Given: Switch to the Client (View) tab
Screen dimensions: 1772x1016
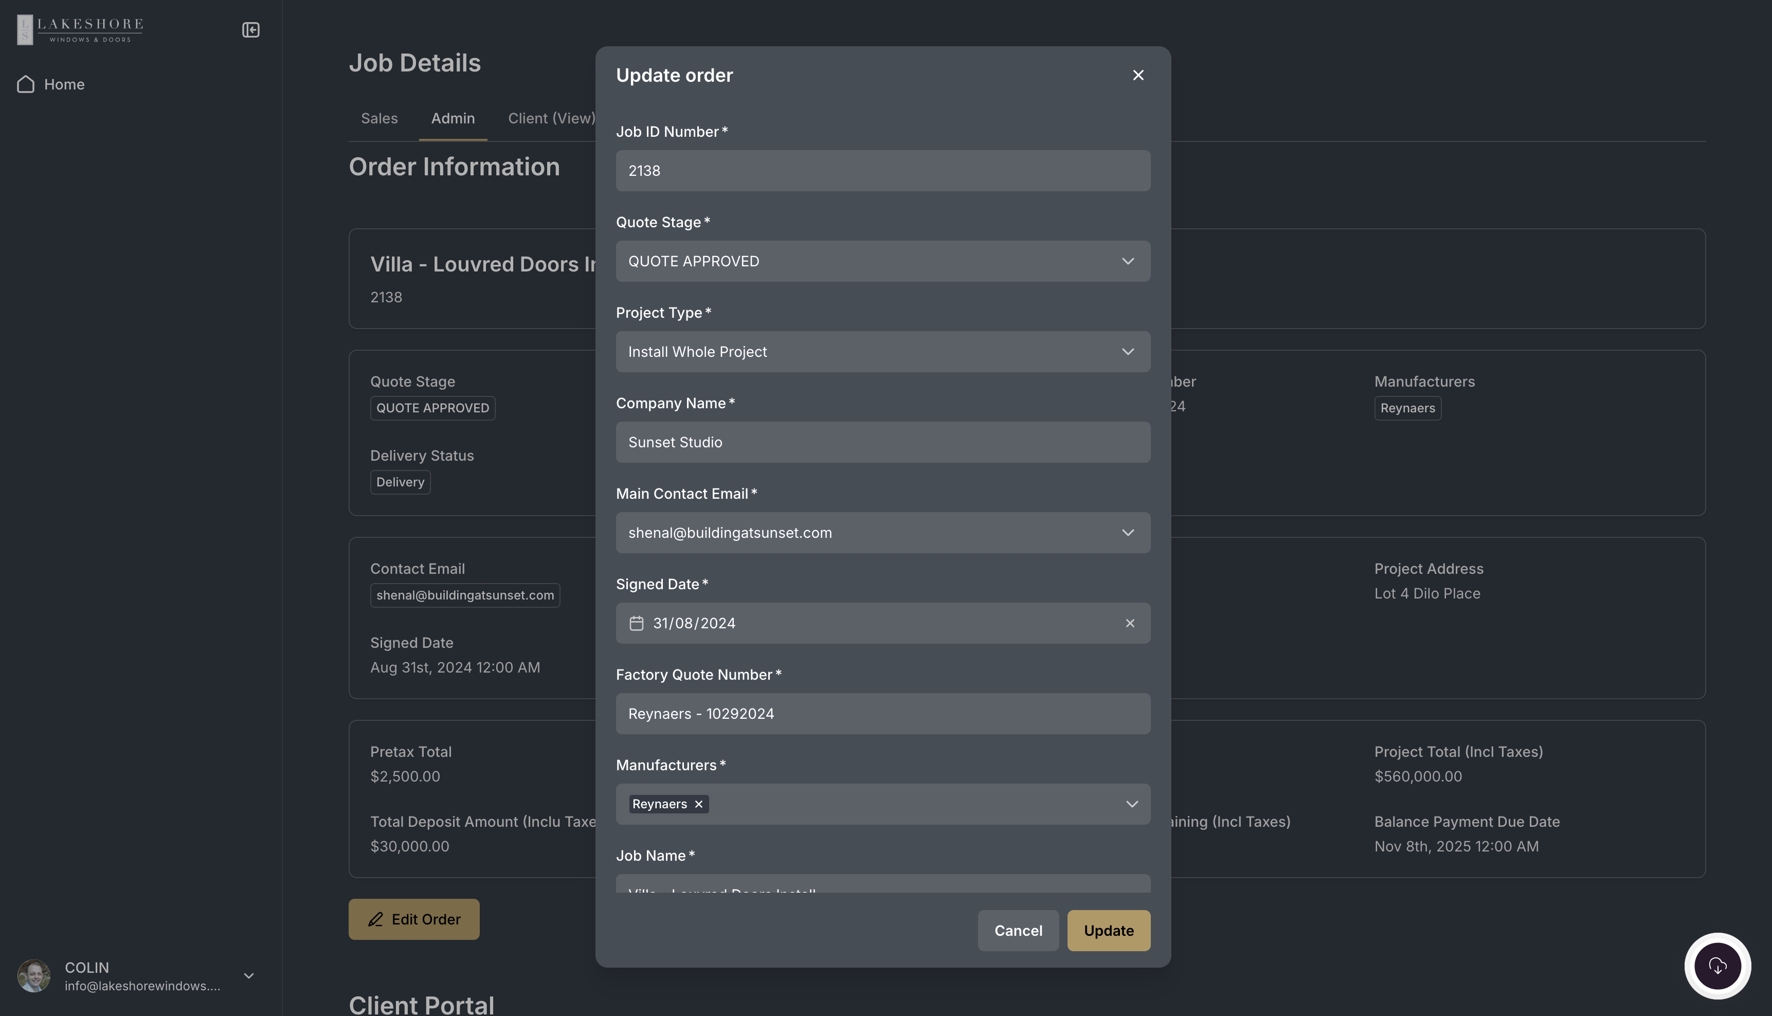Looking at the screenshot, I should (551, 119).
